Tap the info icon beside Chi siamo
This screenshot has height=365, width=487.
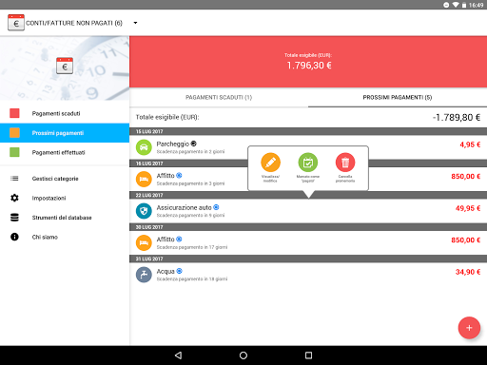pyautogui.click(x=14, y=237)
